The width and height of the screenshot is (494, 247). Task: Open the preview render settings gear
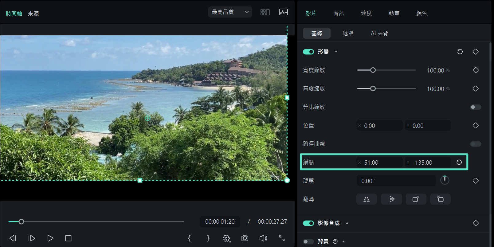226,238
